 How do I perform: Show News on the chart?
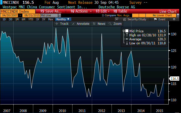tap(99, 24)
